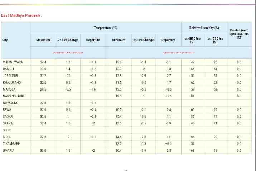
Task: Select the TIKAMGARH city name
Action: point(11,144)
